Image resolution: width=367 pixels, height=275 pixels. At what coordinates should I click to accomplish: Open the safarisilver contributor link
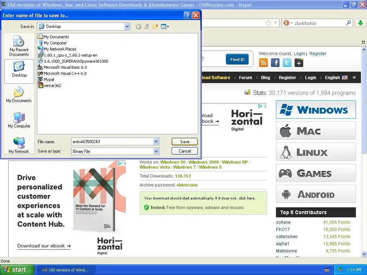287,236
